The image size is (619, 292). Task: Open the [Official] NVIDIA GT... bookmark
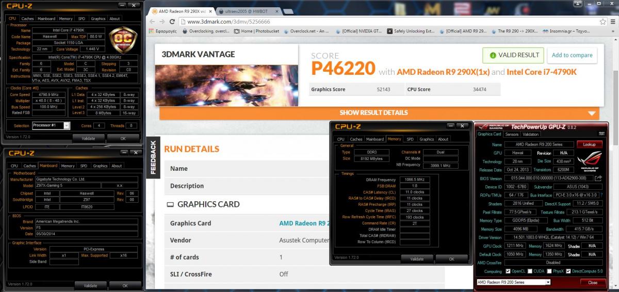(x=358, y=31)
